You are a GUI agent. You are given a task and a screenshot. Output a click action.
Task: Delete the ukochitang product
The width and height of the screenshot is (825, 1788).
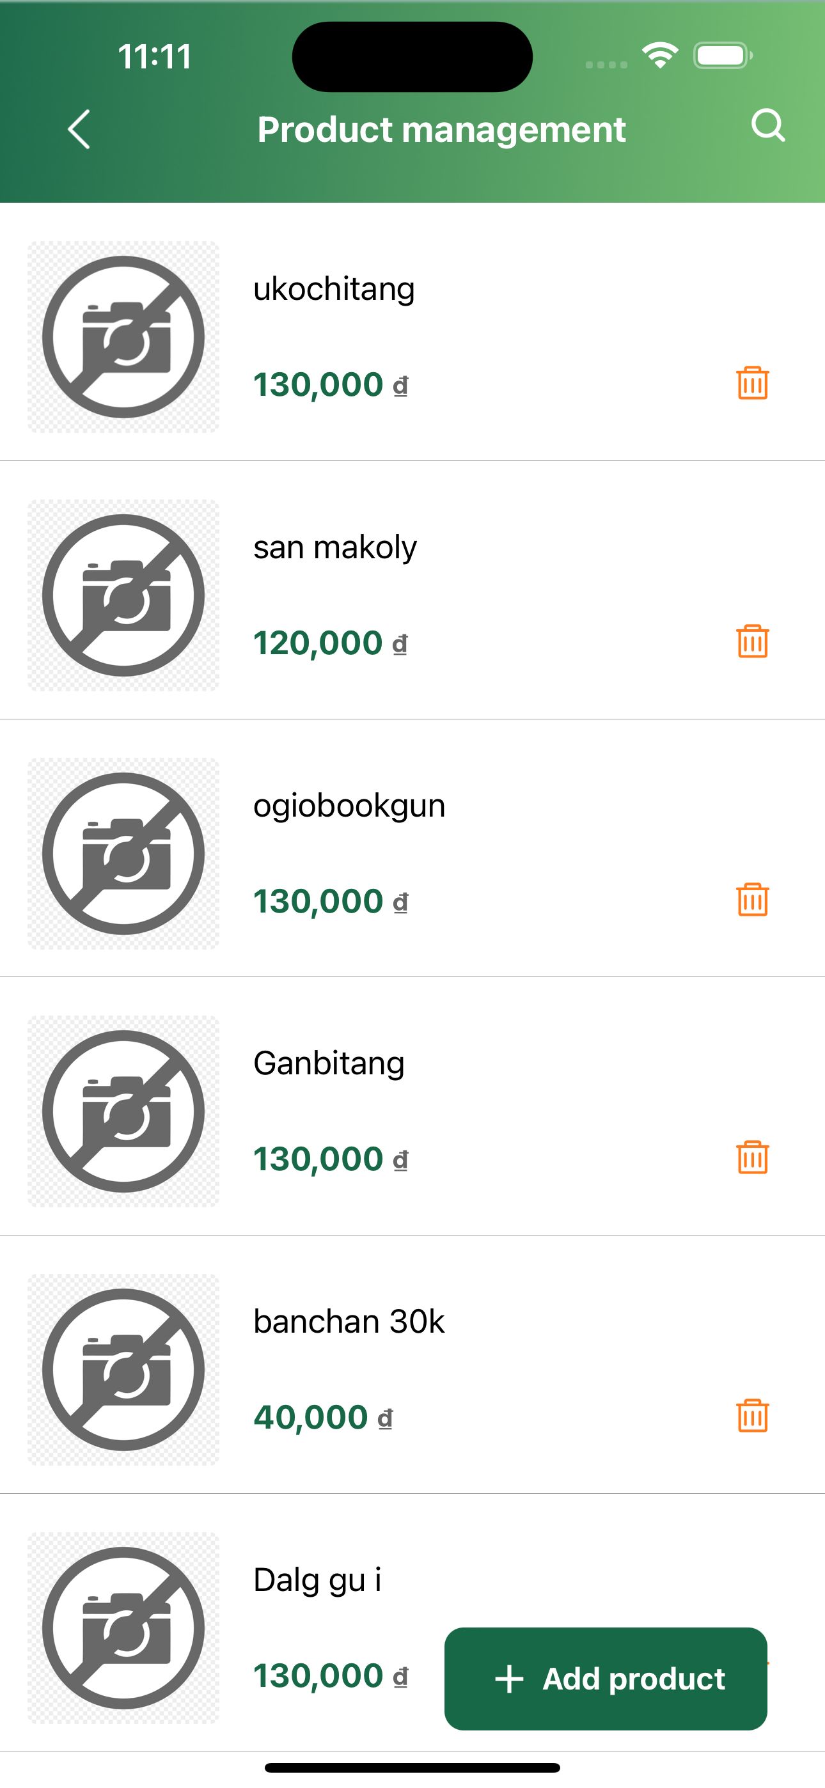click(752, 383)
